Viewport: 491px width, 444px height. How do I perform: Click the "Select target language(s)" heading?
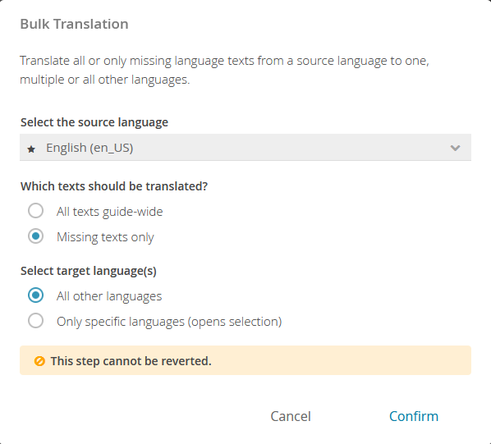click(89, 271)
